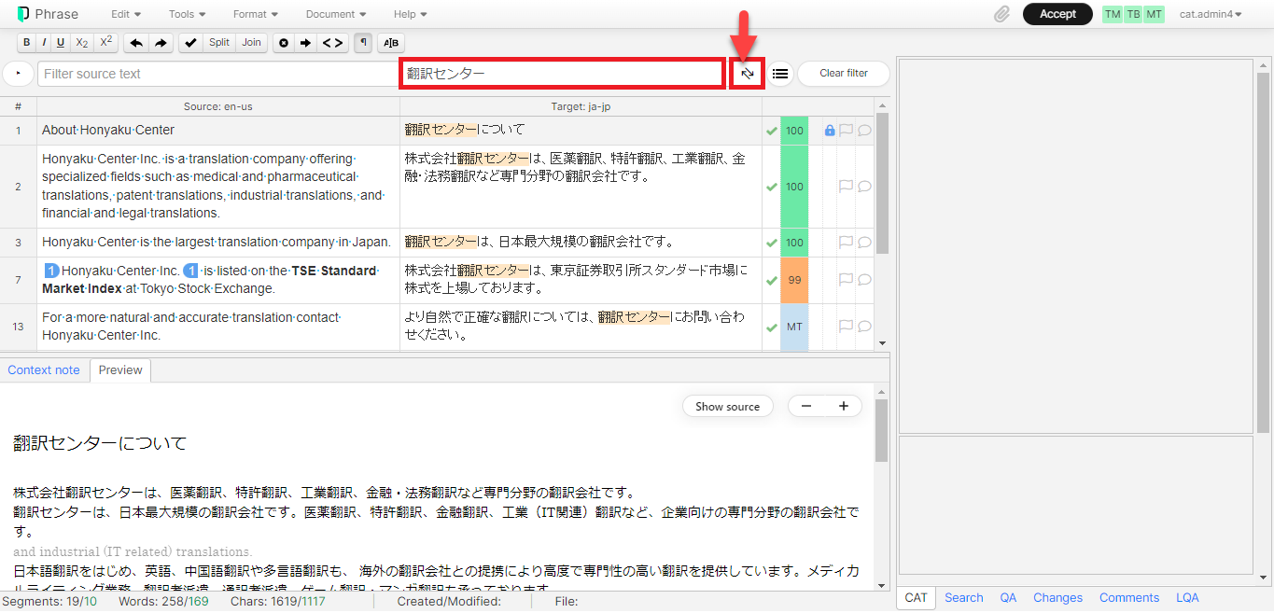Click the Filter source text field
This screenshot has height=613, width=1274.
pyautogui.click(x=217, y=74)
